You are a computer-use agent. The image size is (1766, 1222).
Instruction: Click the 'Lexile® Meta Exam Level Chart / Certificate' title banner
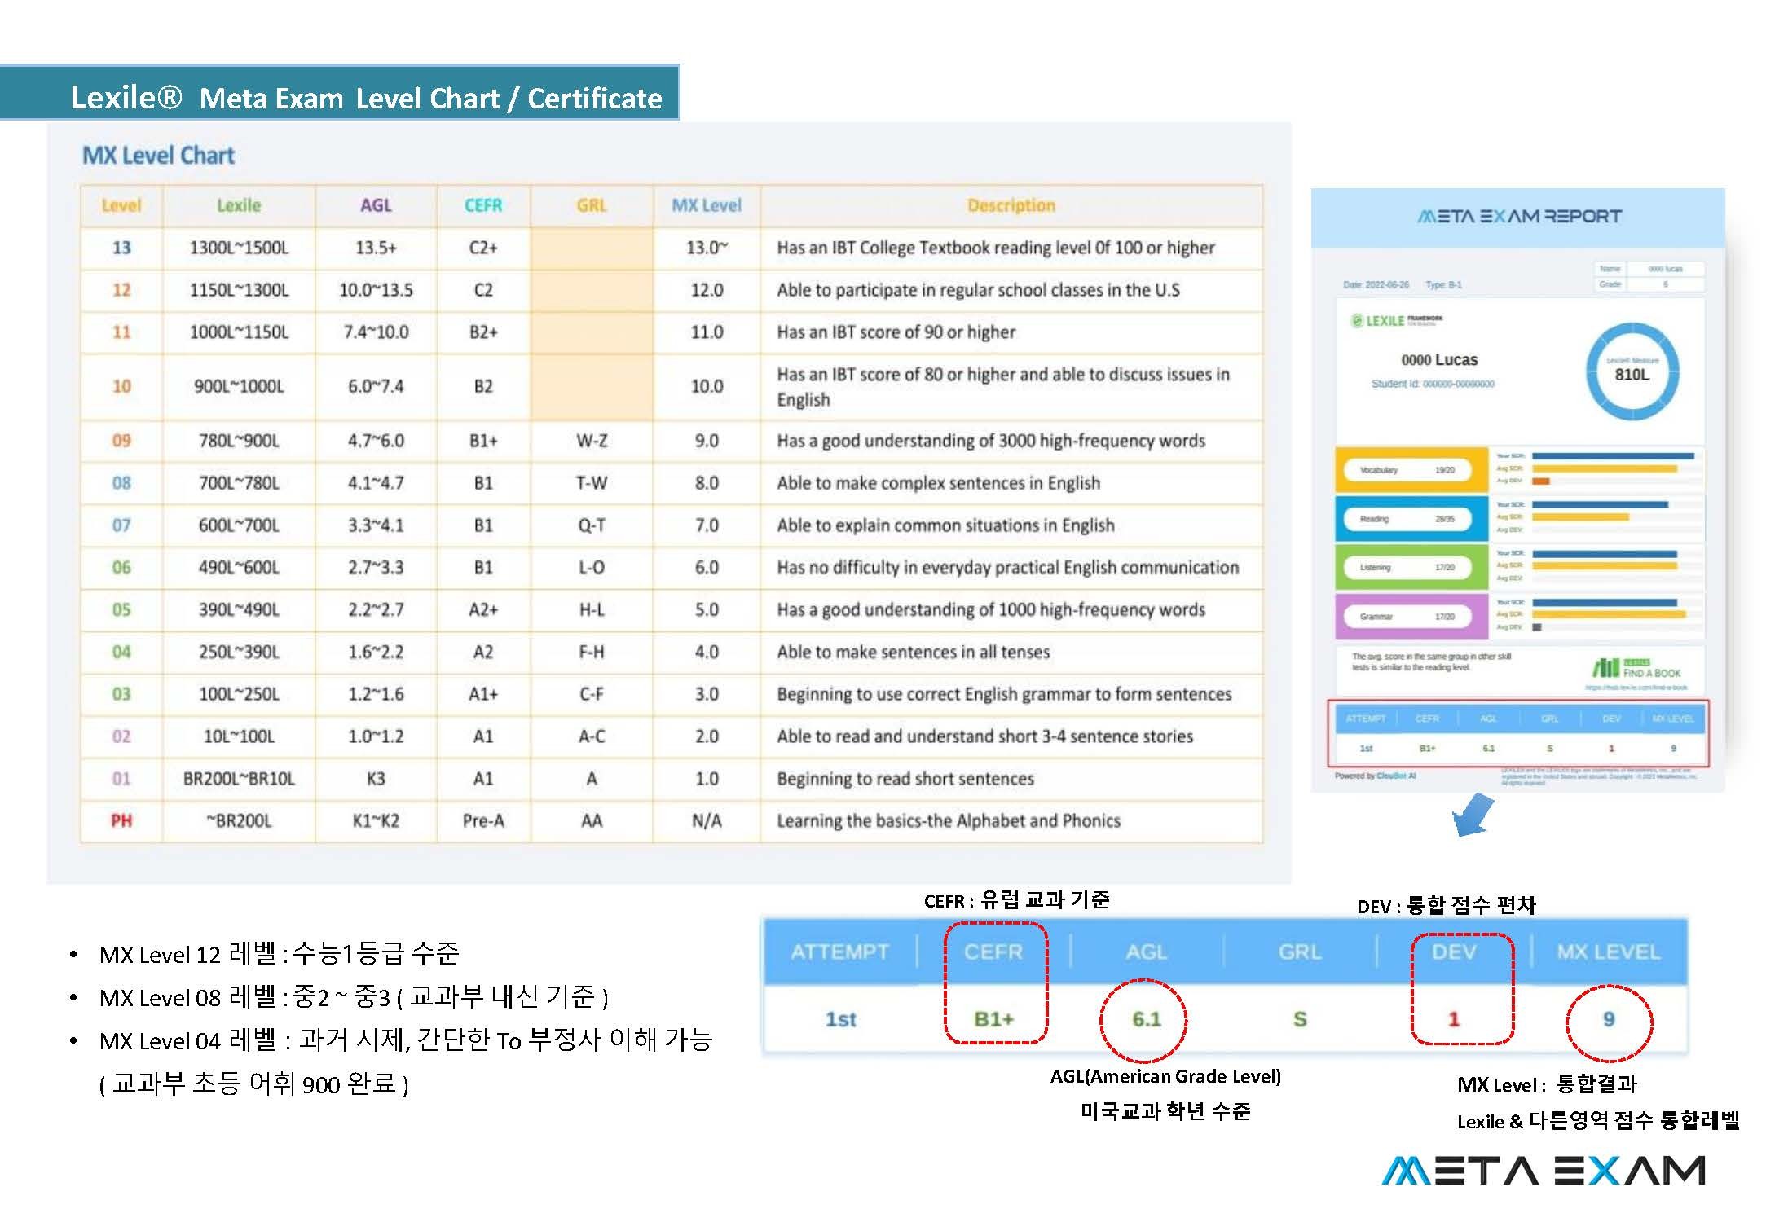[340, 93]
